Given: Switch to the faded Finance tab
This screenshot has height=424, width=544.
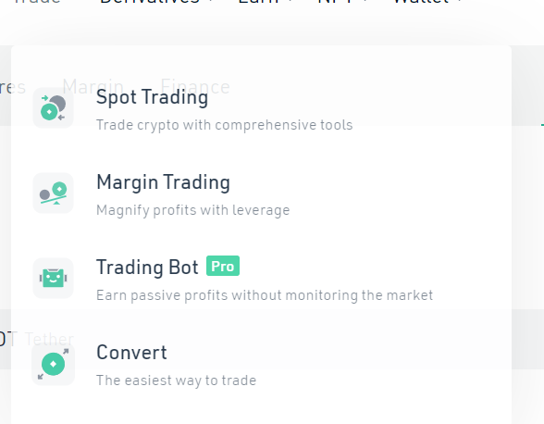Looking at the screenshot, I should coord(195,86).
